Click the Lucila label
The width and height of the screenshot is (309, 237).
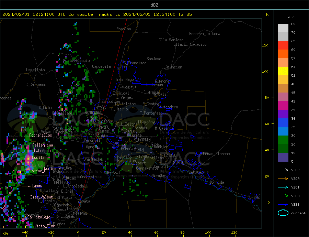coord(38,158)
